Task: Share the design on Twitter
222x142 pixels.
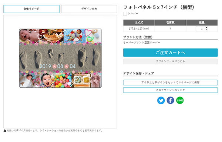Action: click(x=161, y=101)
